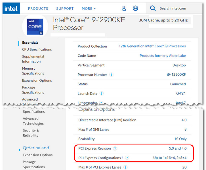206x170 pixels.
Task: Click the search magnifier icon
Action: pos(153,8)
